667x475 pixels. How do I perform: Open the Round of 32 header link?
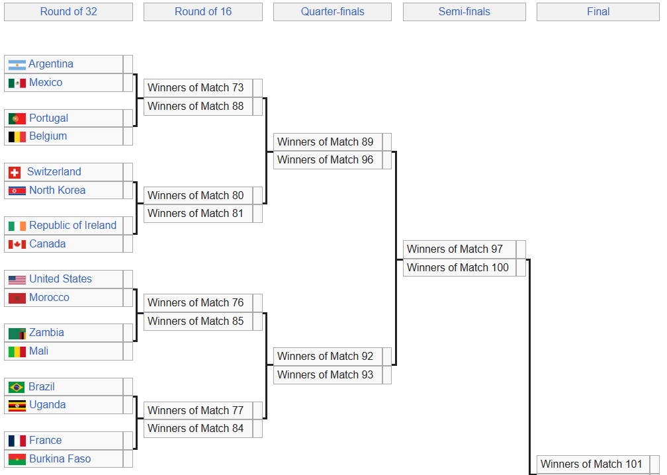(x=69, y=12)
